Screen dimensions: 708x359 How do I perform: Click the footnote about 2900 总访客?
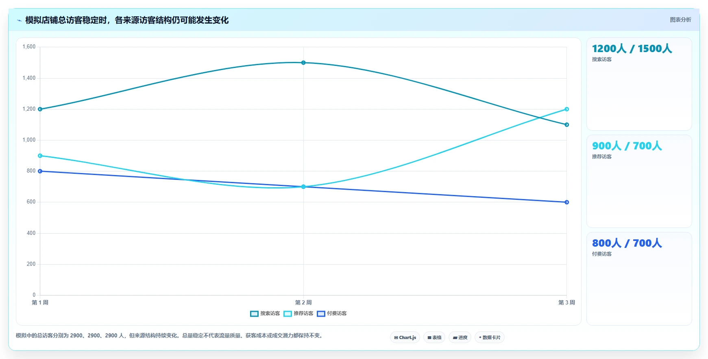click(x=170, y=336)
